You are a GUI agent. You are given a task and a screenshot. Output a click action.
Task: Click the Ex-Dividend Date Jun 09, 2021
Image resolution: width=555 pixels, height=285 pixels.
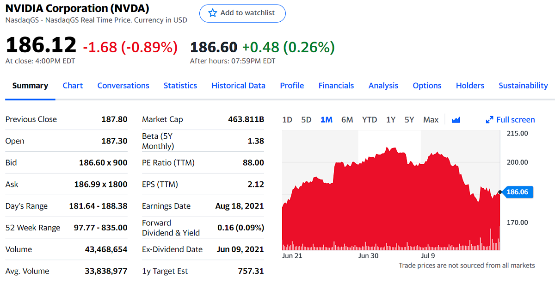(240, 249)
